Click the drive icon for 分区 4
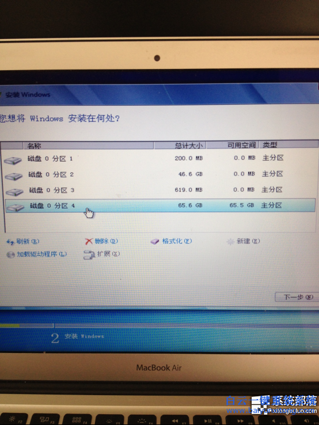319x425 pixels. coord(16,208)
